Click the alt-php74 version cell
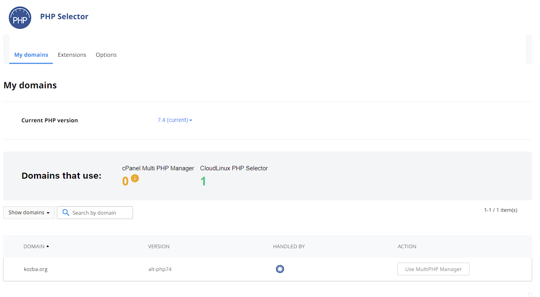The width and height of the screenshot is (540, 297). point(160,269)
